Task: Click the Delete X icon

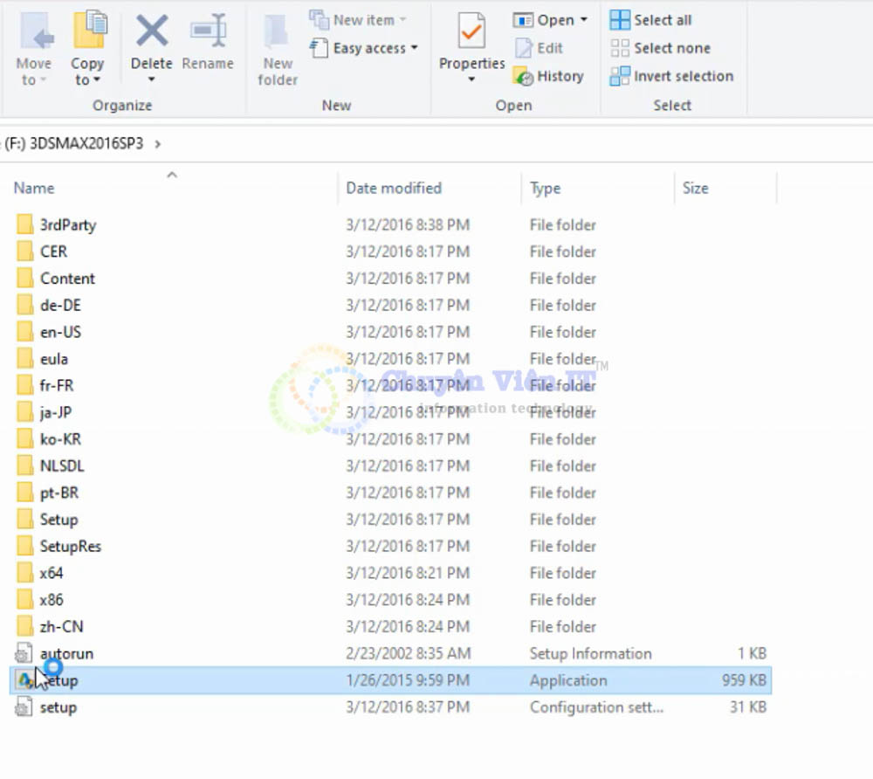Action: [151, 31]
